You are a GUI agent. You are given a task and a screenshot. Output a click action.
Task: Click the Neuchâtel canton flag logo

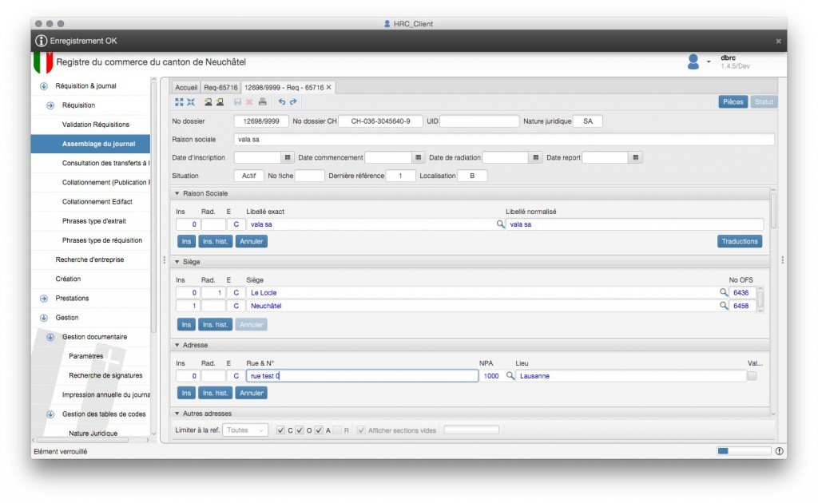click(x=43, y=62)
